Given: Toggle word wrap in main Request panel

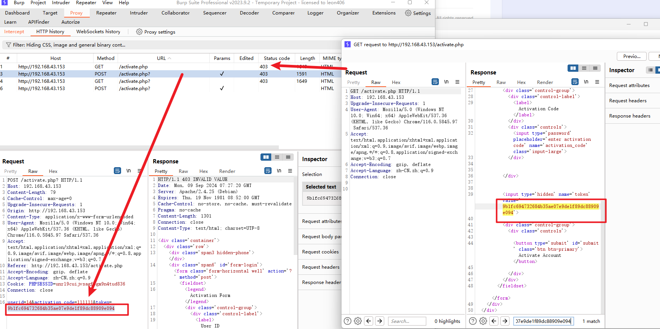Looking at the screenshot, I should 117,171.
